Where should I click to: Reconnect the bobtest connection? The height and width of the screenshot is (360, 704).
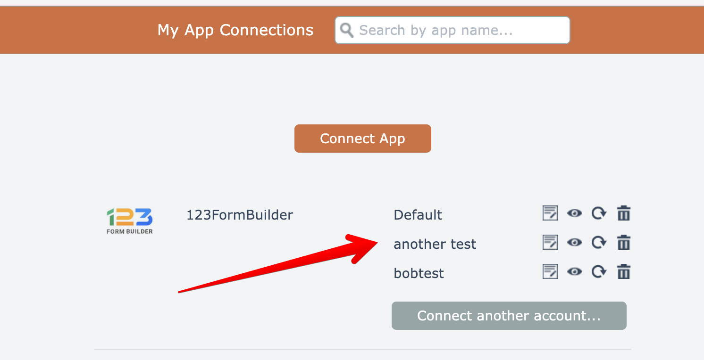tap(599, 272)
